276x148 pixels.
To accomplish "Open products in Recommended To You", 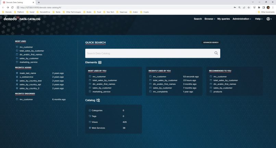I will click(217, 92).
